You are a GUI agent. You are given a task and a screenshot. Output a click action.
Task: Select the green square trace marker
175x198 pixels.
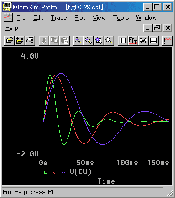[46, 173]
